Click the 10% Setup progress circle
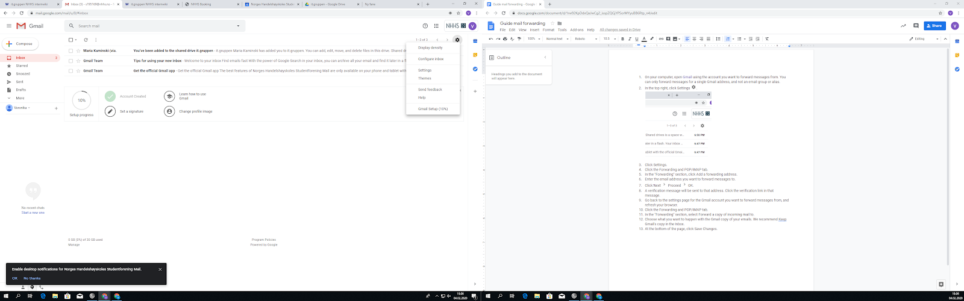Viewport: 964px width, 301px height. pyautogui.click(x=81, y=100)
